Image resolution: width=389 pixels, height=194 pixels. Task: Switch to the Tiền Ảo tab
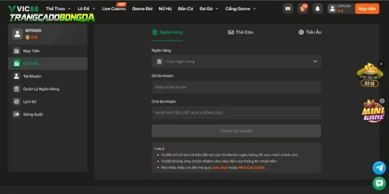pos(310,32)
